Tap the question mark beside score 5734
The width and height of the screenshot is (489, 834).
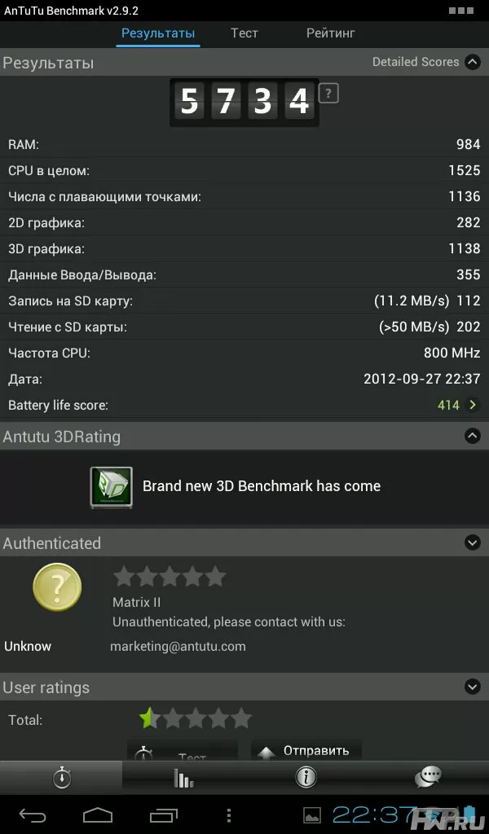coord(328,94)
